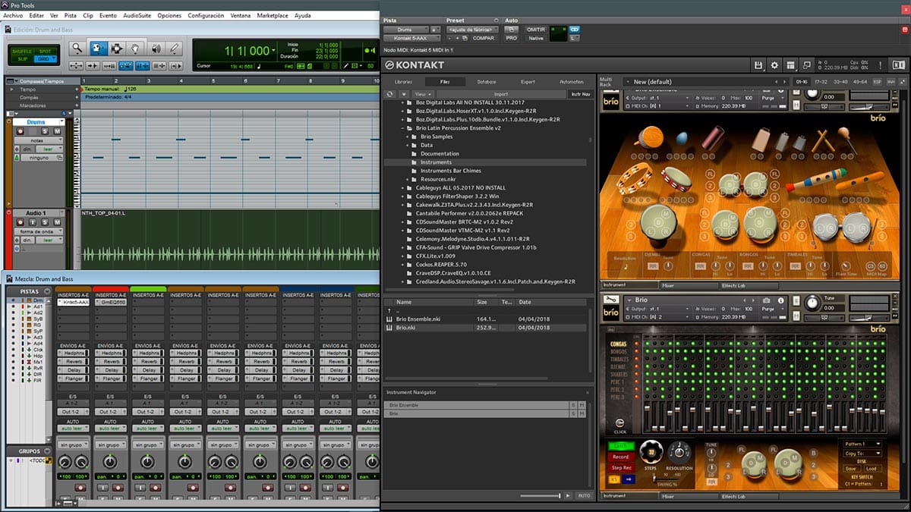Open the Multi Rack New (default) dropdown

pyautogui.click(x=705, y=82)
